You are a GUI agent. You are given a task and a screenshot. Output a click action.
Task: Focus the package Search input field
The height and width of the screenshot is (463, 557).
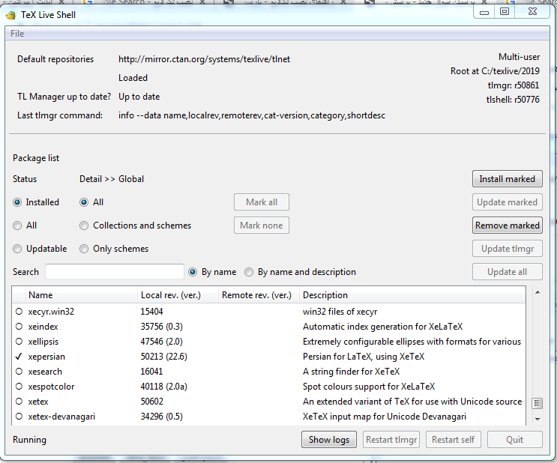(115, 272)
